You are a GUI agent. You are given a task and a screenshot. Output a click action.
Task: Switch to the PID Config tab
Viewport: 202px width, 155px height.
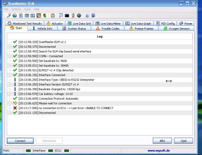pos(165,23)
